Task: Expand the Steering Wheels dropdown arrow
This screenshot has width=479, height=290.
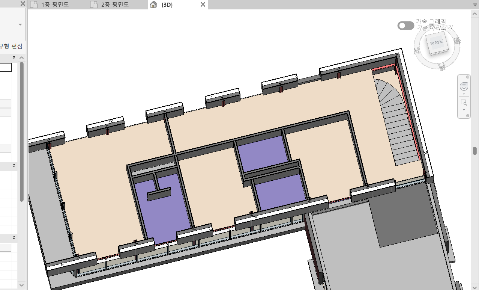Action: tap(464, 94)
